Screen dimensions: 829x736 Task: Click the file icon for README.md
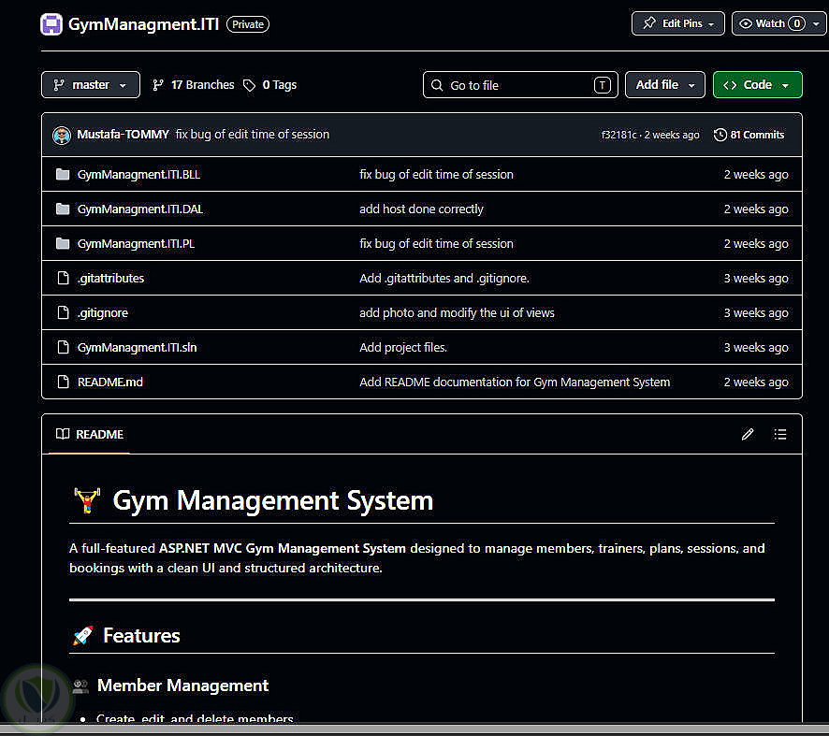click(x=63, y=382)
